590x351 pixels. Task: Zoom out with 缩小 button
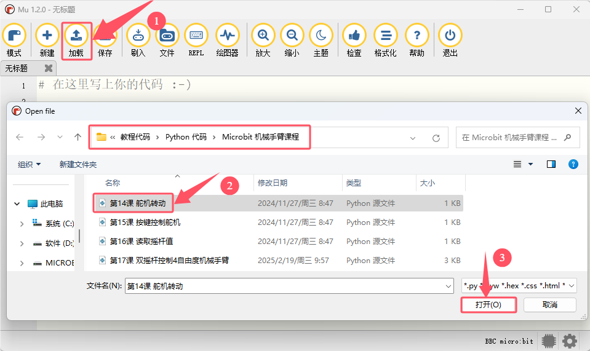(x=292, y=40)
